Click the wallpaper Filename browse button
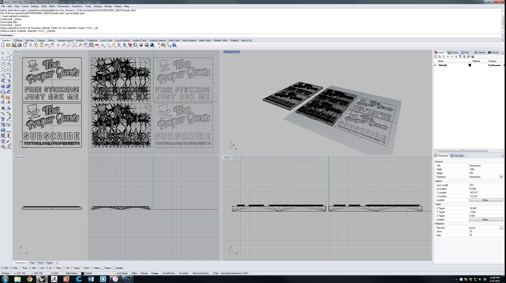Image resolution: width=506 pixels, height=283 pixels. 501,228
